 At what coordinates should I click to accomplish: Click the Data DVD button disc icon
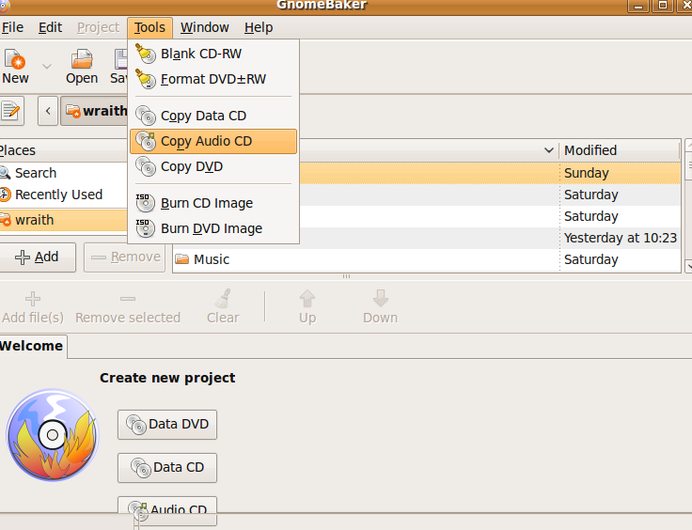click(x=136, y=425)
